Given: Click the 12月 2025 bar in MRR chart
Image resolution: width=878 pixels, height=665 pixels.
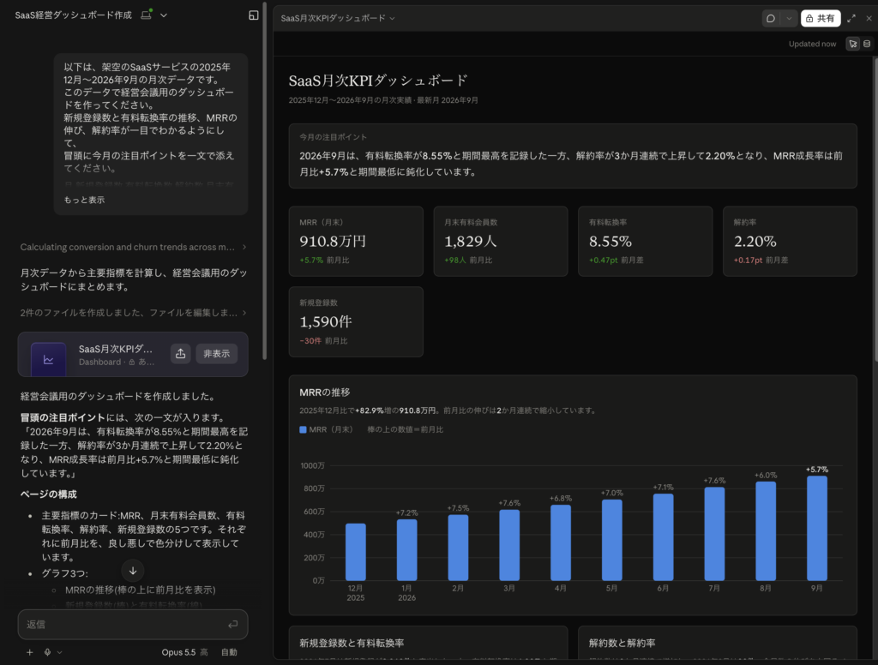Looking at the screenshot, I should pyautogui.click(x=356, y=552).
